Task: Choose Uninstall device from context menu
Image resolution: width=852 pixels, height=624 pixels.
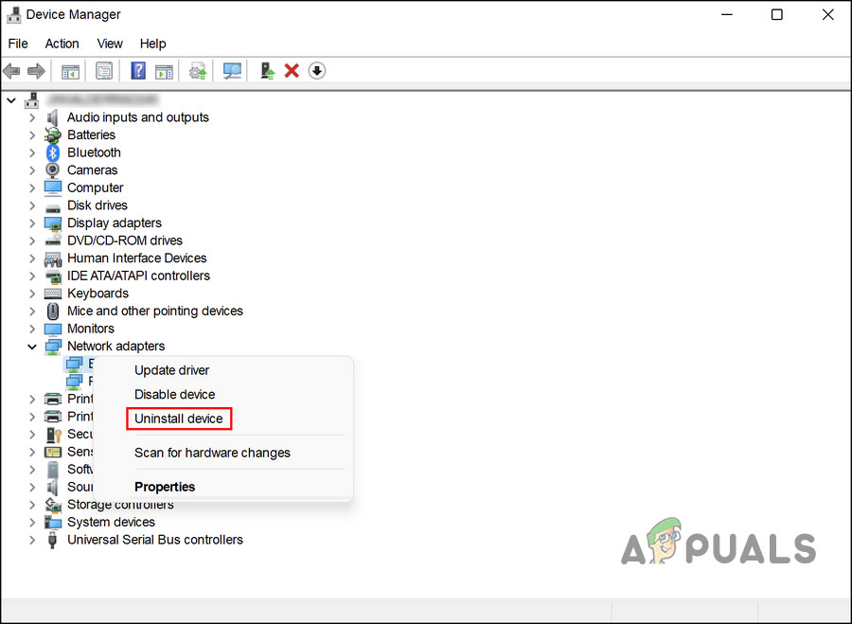Action: [x=179, y=419]
